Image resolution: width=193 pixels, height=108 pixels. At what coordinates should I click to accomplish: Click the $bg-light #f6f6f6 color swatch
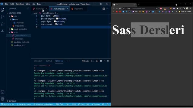coord(55,21)
